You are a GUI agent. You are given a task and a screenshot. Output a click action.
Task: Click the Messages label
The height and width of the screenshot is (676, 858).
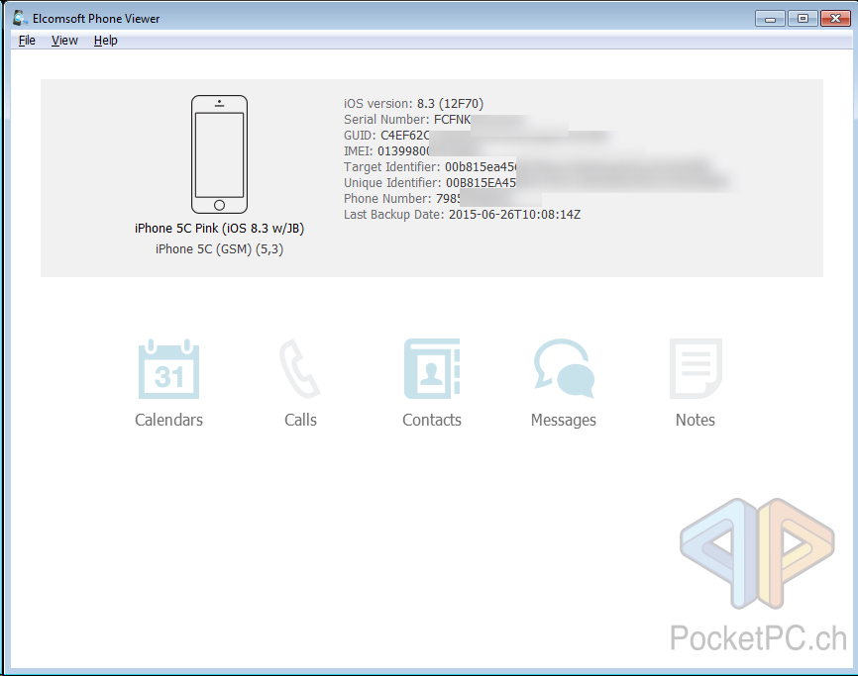tap(564, 421)
